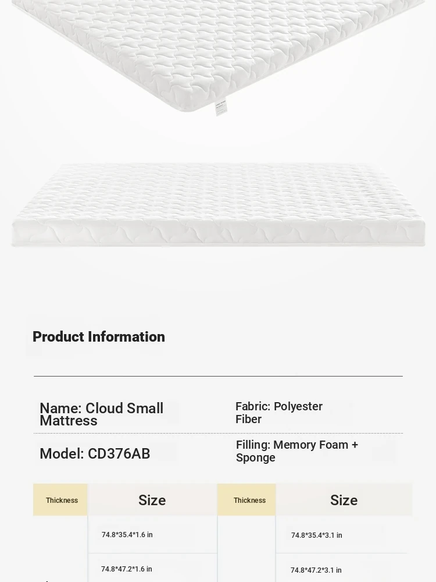The height and width of the screenshot is (582, 436).
Task: Click the dotted divider below the Name row
Action: (x=218, y=433)
